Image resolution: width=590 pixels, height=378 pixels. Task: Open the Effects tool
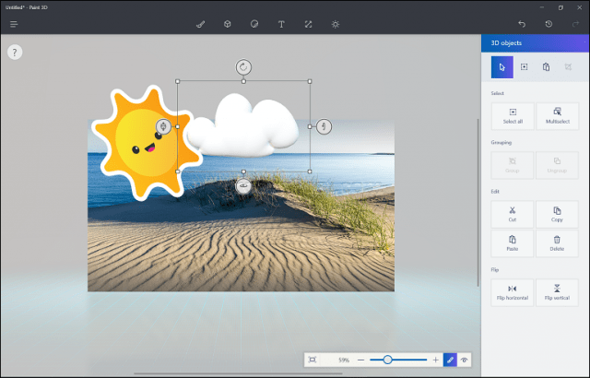(336, 25)
